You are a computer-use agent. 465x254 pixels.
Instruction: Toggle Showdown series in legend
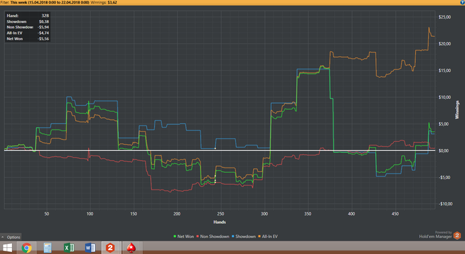click(x=244, y=237)
